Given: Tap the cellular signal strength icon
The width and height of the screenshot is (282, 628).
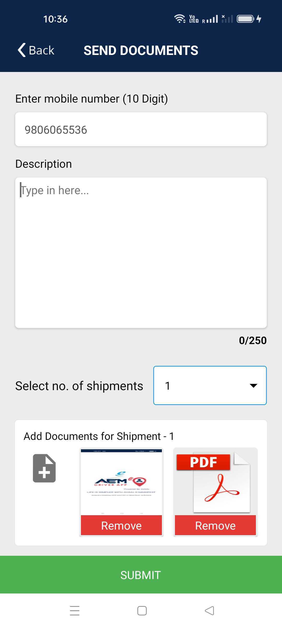Looking at the screenshot, I should click(x=210, y=19).
